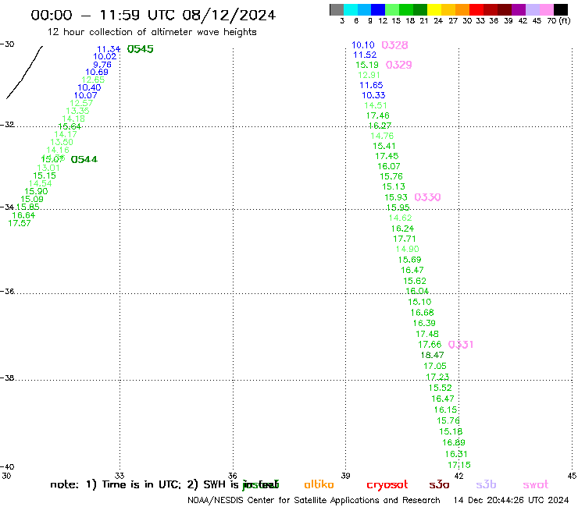Click the wave height value 16.04
This screenshot has height=507, width=578.
pos(417,291)
